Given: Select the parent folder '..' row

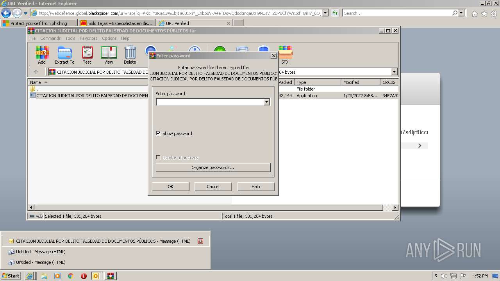Looking at the screenshot, I should pyautogui.click(x=213, y=89).
